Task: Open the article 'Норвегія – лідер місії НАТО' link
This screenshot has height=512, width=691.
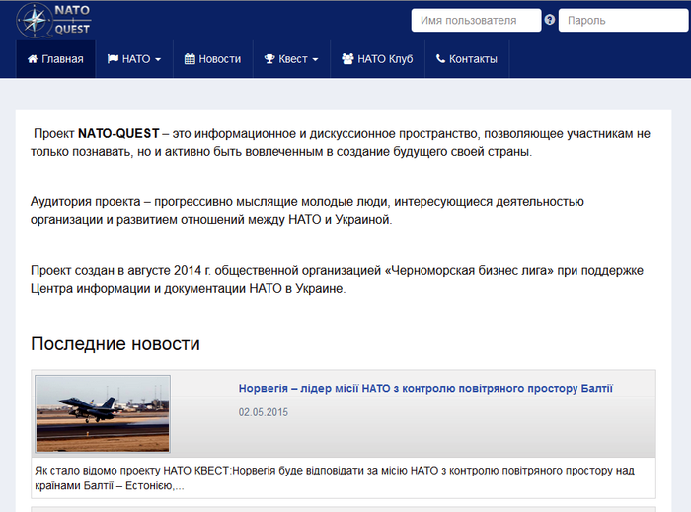Action: 425,389
